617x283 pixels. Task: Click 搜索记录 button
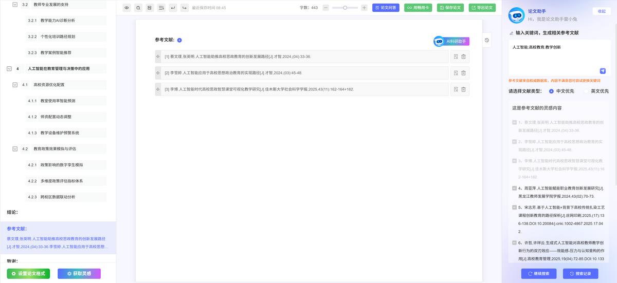pos(580,274)
